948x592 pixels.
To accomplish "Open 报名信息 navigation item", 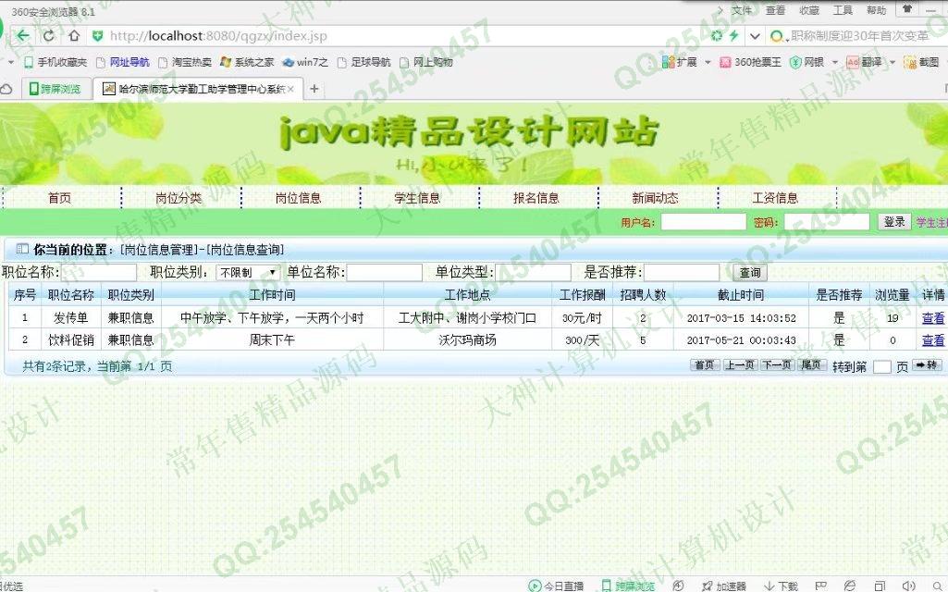I will [x=536, y=198].
